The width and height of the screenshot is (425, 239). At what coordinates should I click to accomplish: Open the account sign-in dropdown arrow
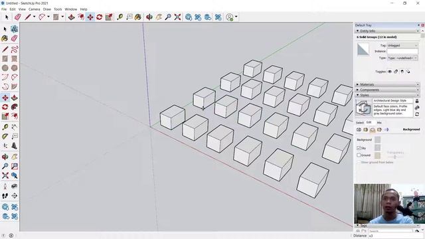[236, 17]
